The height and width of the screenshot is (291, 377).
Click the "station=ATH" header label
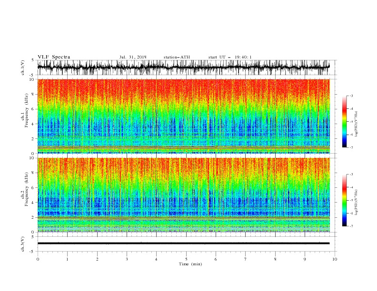point(177,57)
